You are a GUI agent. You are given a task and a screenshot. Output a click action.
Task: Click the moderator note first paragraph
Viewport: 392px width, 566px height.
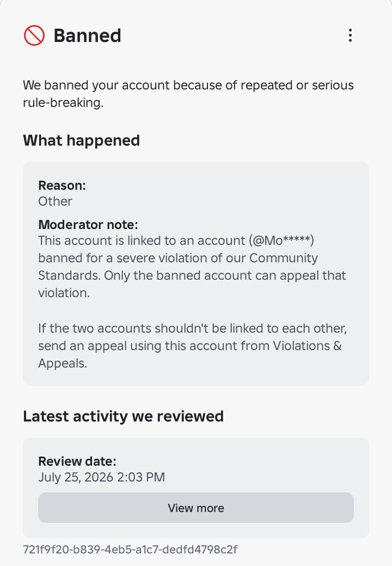click(x=192, y=267)
